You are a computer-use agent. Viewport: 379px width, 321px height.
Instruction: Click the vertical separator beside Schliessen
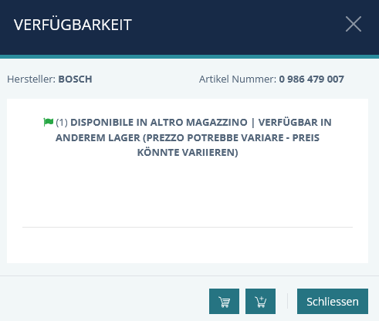[x=287, y=301]
